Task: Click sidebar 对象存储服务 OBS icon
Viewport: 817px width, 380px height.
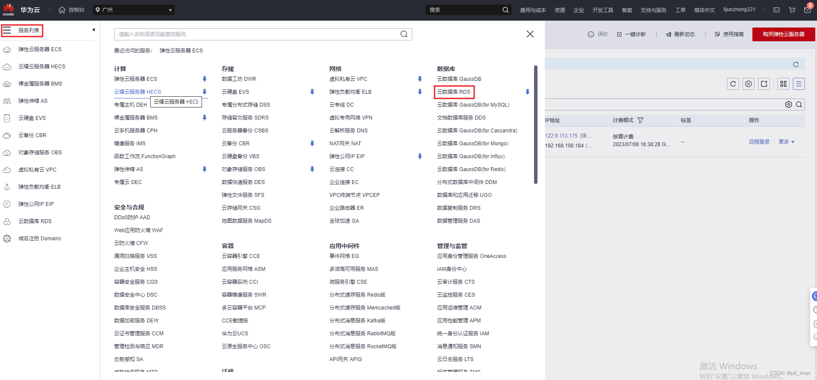Action: [x=7, y=153]
